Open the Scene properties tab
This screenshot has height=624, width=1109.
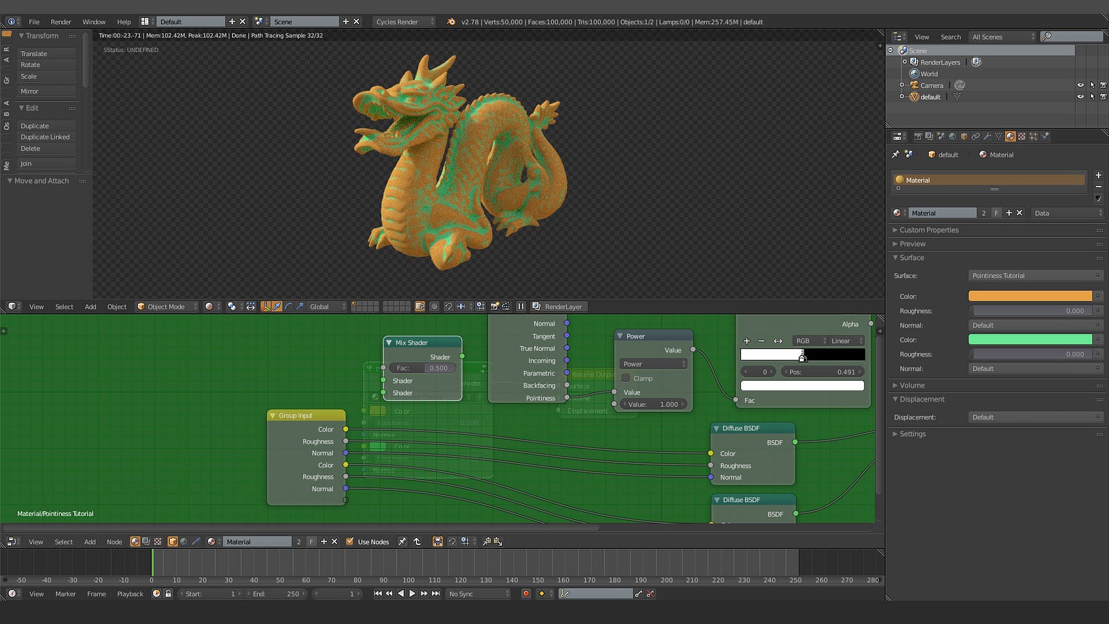click(941, 136)
